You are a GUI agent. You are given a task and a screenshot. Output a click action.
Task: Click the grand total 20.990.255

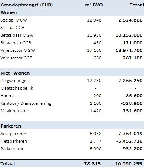(x=128, y=164)
